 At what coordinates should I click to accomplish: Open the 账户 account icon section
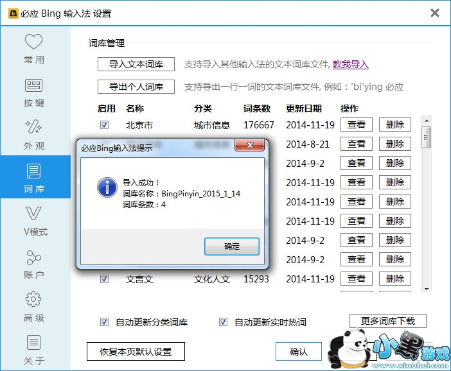33,257
